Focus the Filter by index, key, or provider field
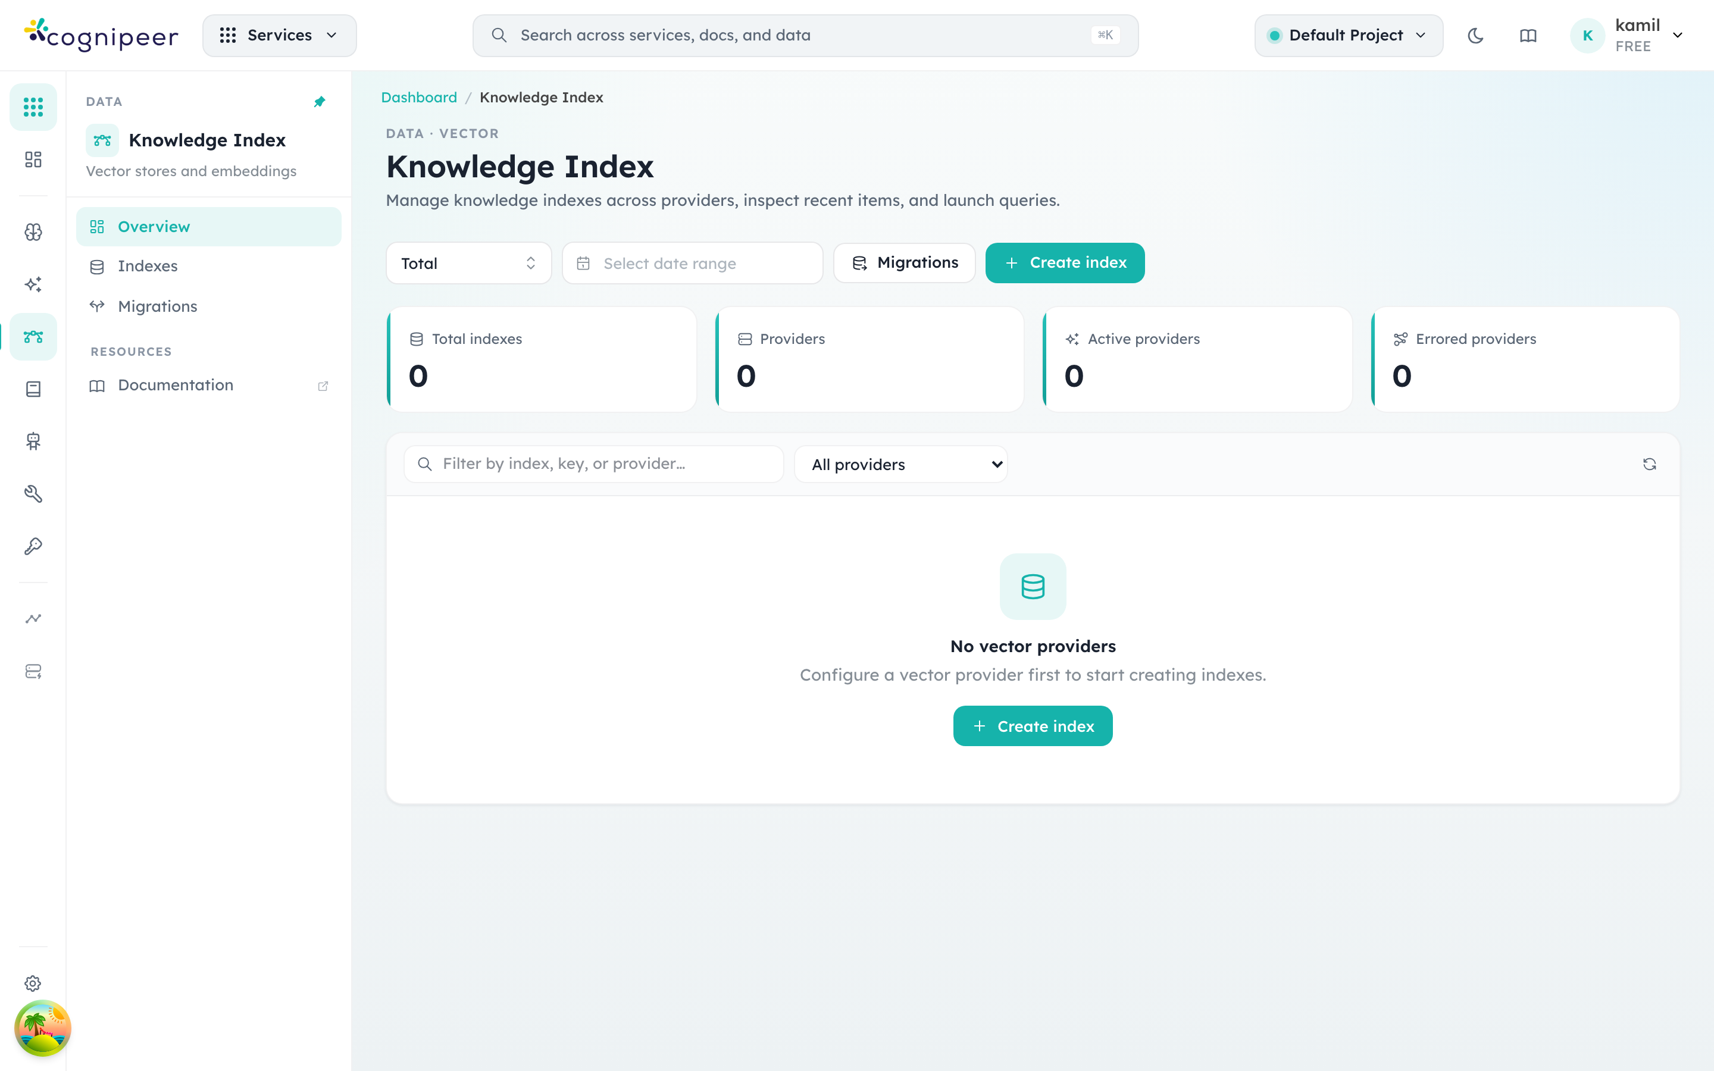 [x=593, y=464]
